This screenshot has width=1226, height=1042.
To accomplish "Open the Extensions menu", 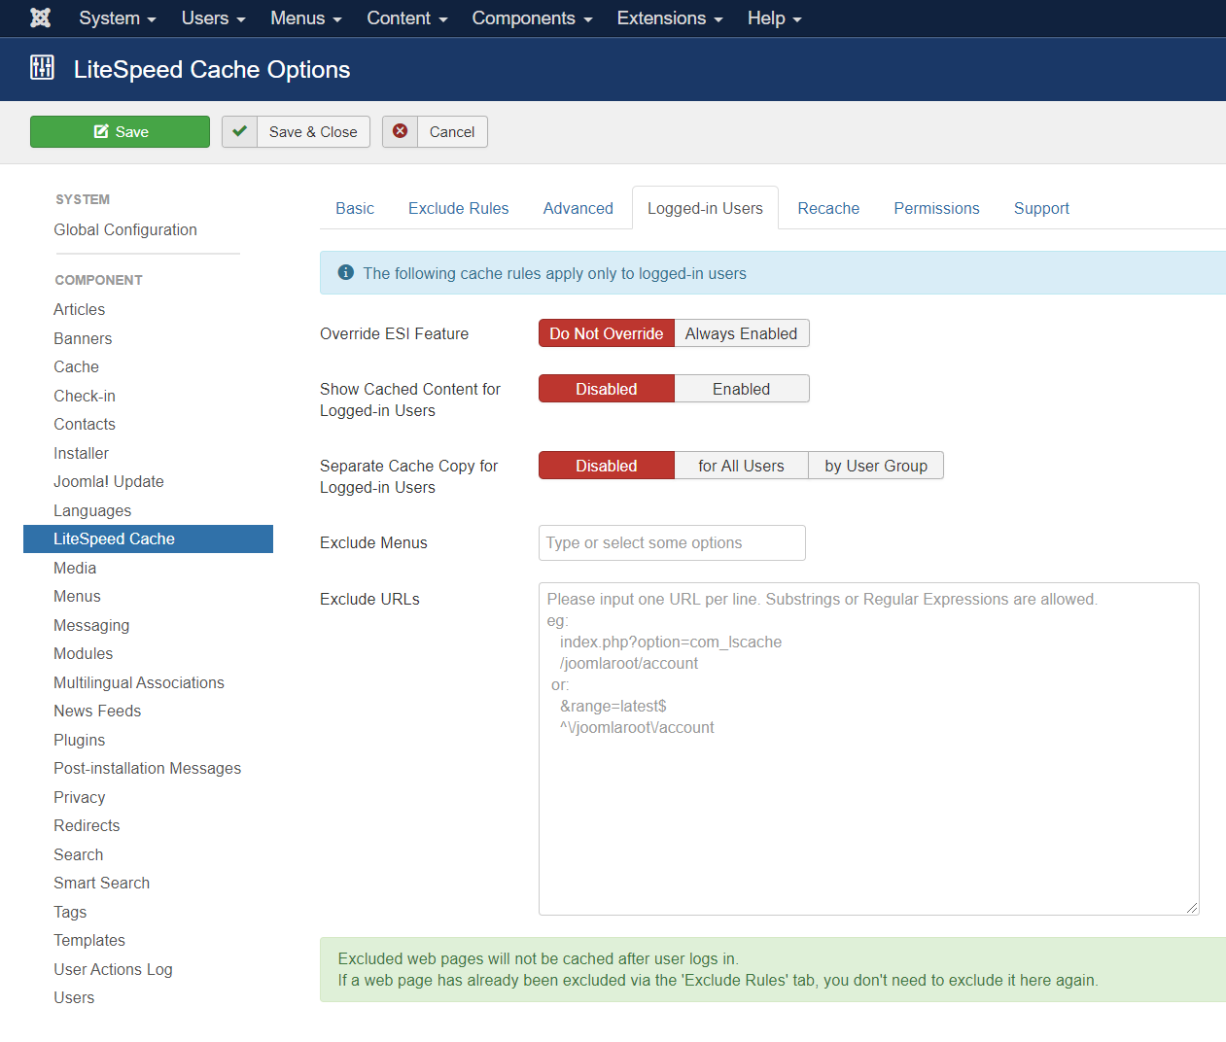I will (669, 18).
